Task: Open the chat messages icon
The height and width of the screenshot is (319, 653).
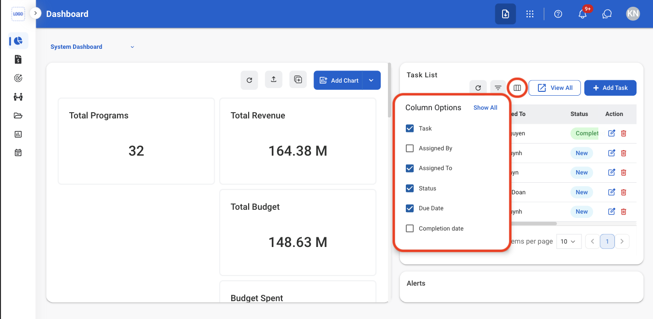Action: (607, 14)
